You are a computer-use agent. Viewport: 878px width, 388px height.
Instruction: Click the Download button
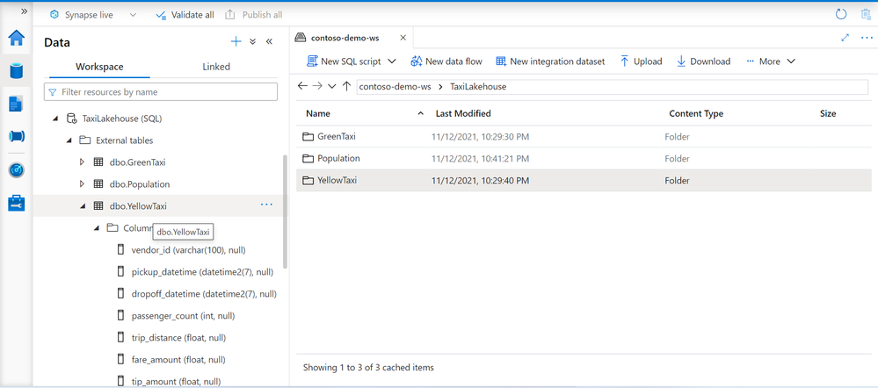tap(704, 61)
